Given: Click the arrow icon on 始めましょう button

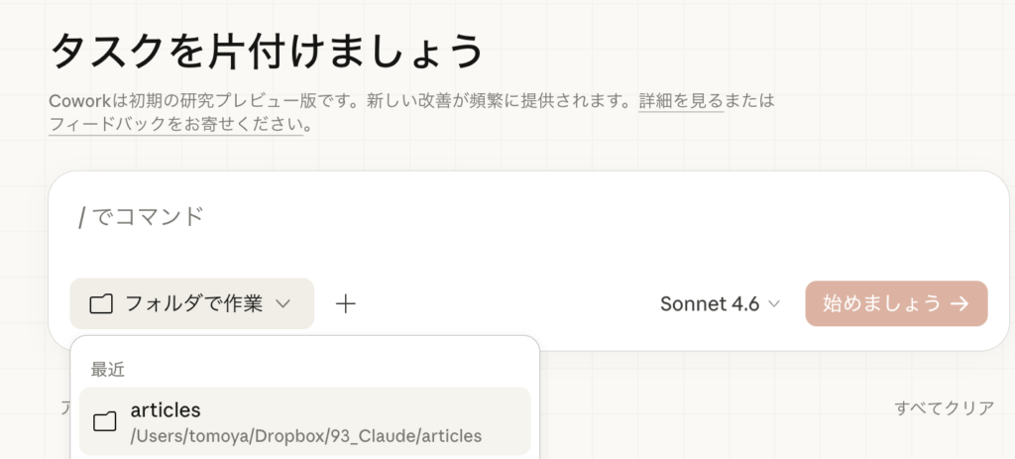Looking at the screenshot, I should (x=959, y=304).
